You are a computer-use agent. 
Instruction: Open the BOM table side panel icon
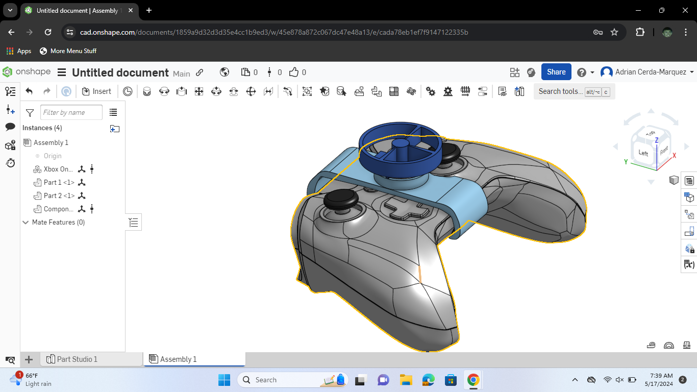(689, 181)
